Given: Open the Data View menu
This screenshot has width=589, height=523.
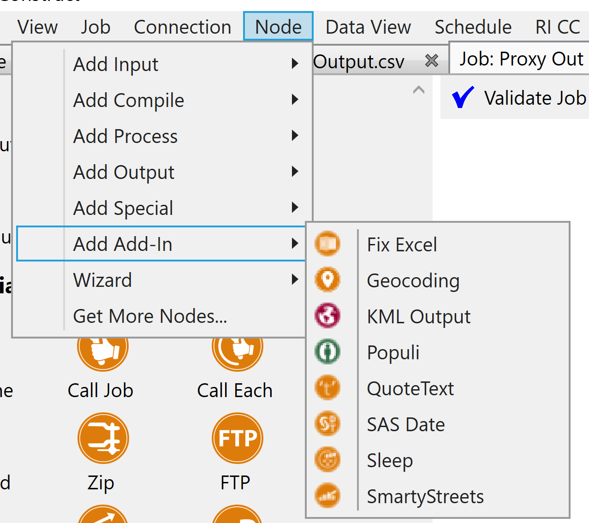Looking at the screenshot, I should (x=368, y=27).
